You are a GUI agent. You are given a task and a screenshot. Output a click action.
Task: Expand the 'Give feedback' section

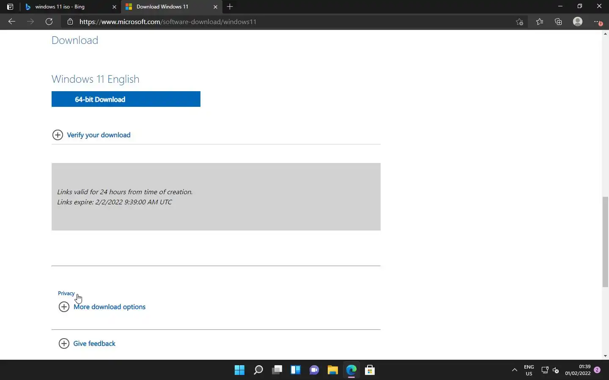click(94, 344)
